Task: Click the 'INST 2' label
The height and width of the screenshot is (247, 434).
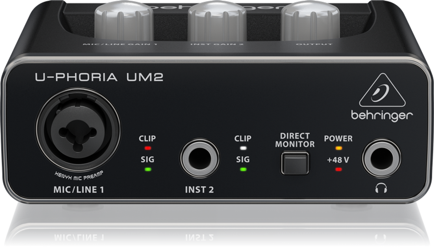Action: click(x=199, y=189)
